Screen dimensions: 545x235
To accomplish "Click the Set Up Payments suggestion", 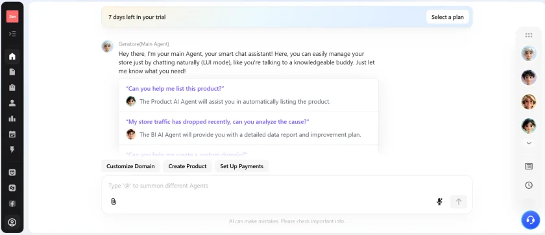I will pos(242,166).
